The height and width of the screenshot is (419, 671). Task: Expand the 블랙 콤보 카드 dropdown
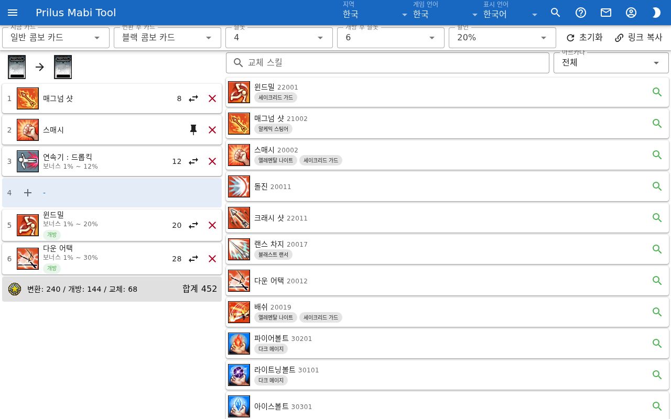[x=167, y=38]
